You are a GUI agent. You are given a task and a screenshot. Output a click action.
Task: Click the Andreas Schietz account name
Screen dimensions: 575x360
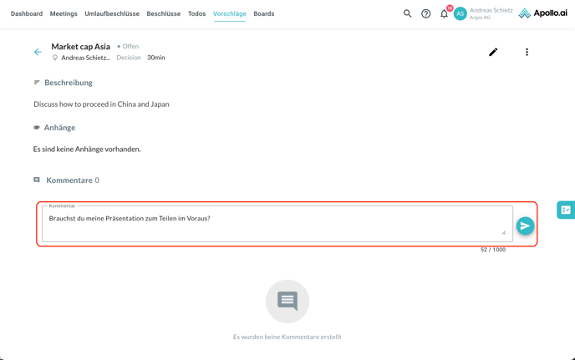point(491,10)
